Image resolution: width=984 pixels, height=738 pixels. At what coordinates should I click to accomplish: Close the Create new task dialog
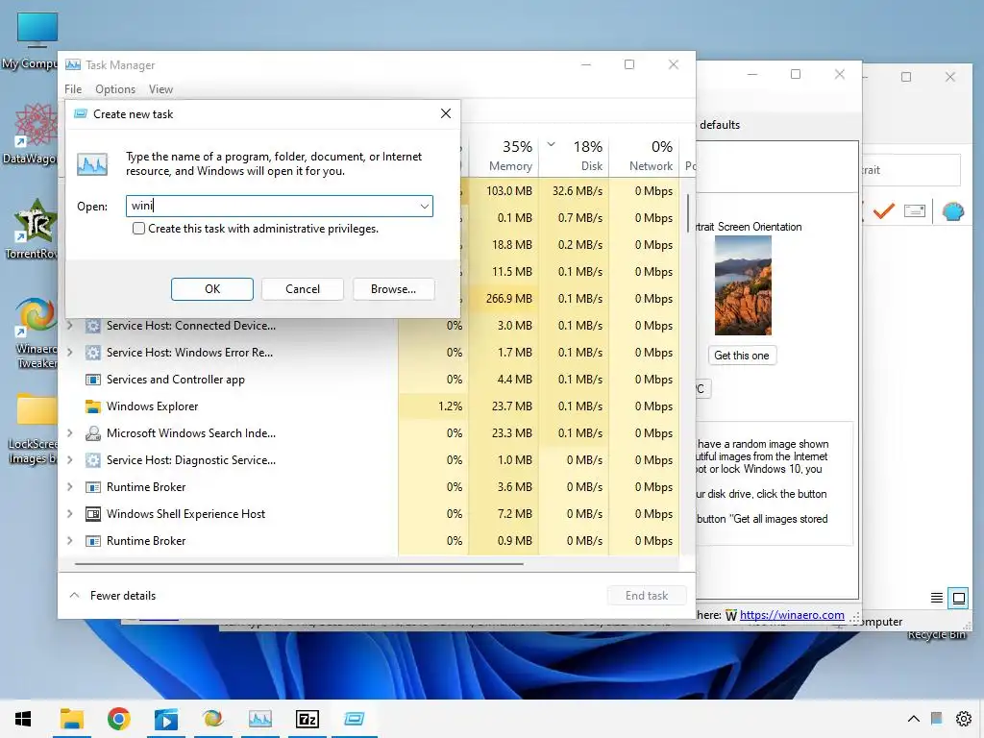click(446, 113)
